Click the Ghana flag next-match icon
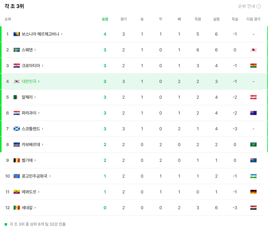 click(x=253, y=66)
